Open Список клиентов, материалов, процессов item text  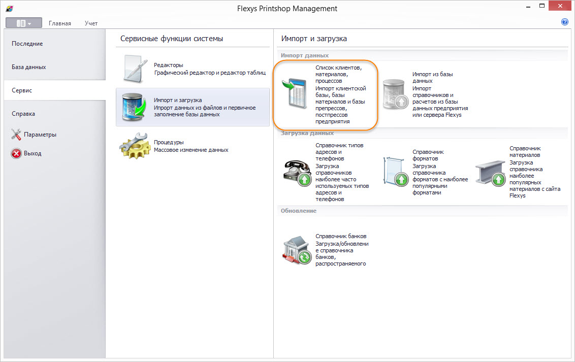click(341, 94)
